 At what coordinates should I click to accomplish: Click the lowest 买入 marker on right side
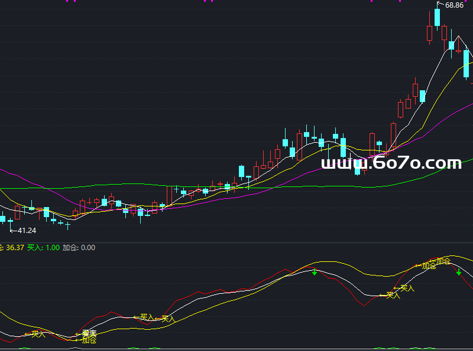click(x=393, y=295)
